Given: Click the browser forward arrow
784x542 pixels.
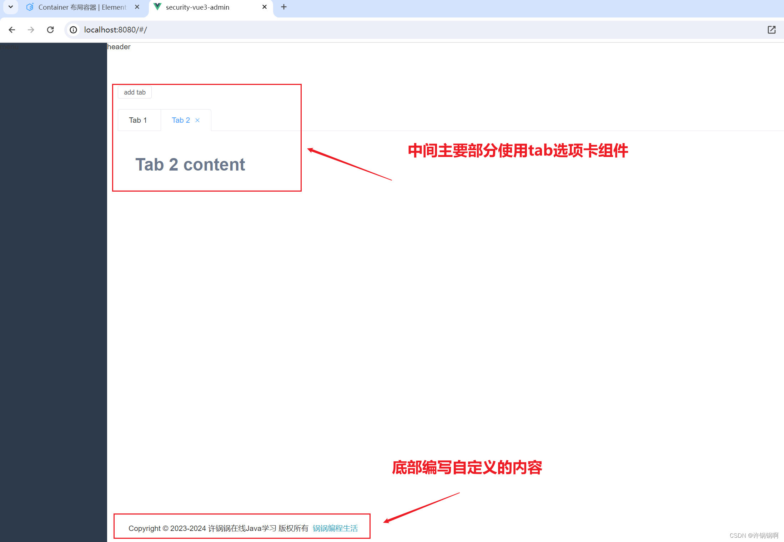Looking at the screenshot, I should point(31,30).
